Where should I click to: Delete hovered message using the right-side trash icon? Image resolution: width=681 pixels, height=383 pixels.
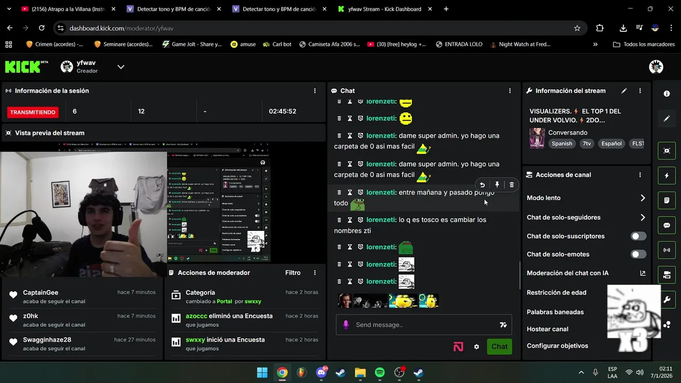pyautogui.click(x=512, y=185)
